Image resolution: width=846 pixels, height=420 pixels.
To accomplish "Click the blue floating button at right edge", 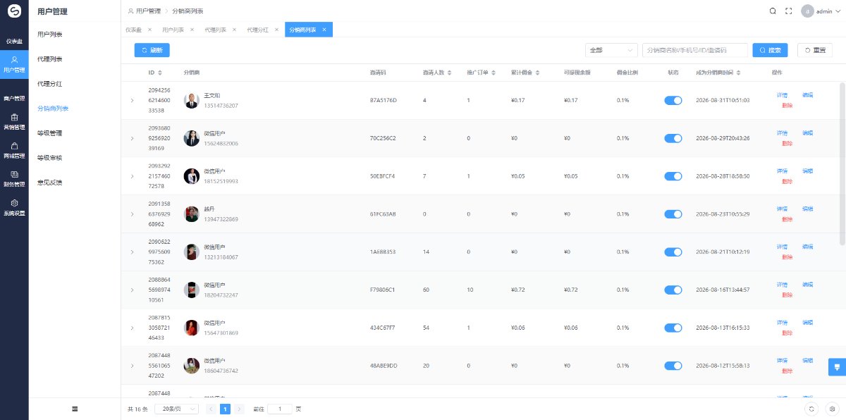I will pyautogui.click(x=837, y=366).
